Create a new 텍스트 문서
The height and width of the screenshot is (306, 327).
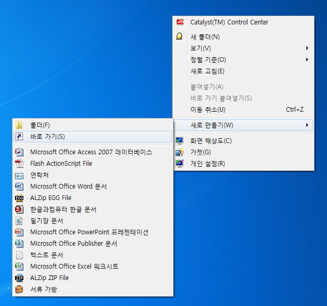coord(93,255)
